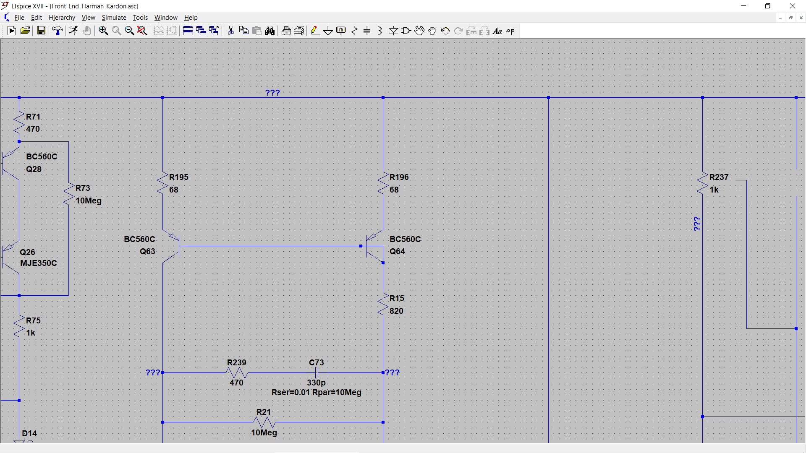
Task: Restore the inner document window
Action: pyautogui.click(x=791, y=18)
